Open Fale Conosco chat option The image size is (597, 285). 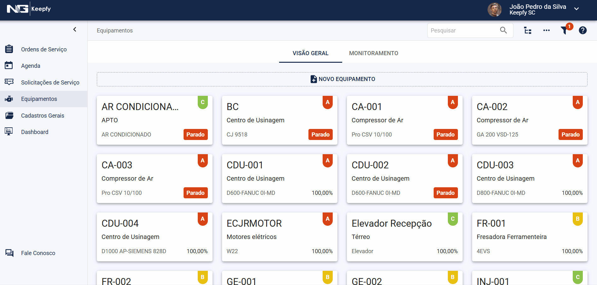[38, 253]
